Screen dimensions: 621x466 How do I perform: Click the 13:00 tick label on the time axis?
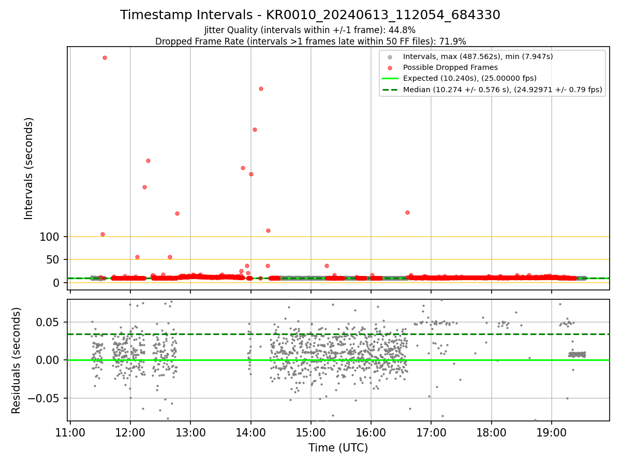pos(190,432)
